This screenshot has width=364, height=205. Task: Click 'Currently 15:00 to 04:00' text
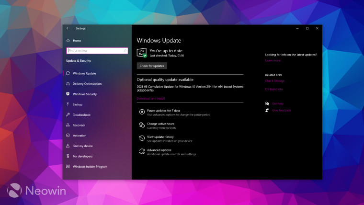pyautogui.click(x=161, y=128)
